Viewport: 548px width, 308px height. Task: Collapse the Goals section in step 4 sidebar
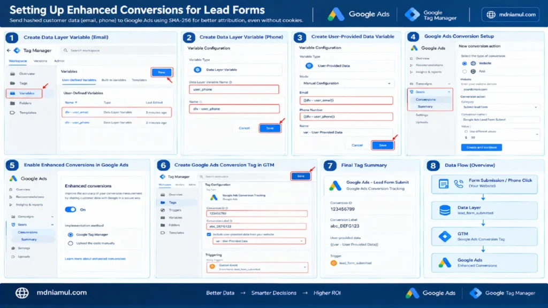pyautogui.click(x=449, y=92)
